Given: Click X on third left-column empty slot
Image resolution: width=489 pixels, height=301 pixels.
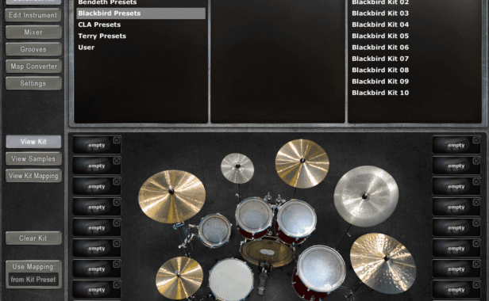Looking at the screenshot, I should point(117,181).
